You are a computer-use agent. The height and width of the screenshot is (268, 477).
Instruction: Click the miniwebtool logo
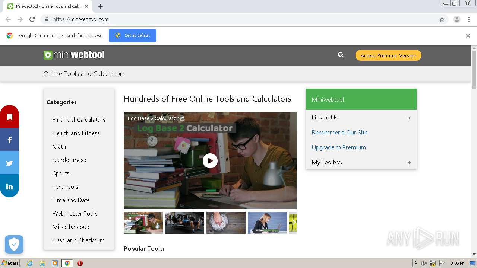74,55
